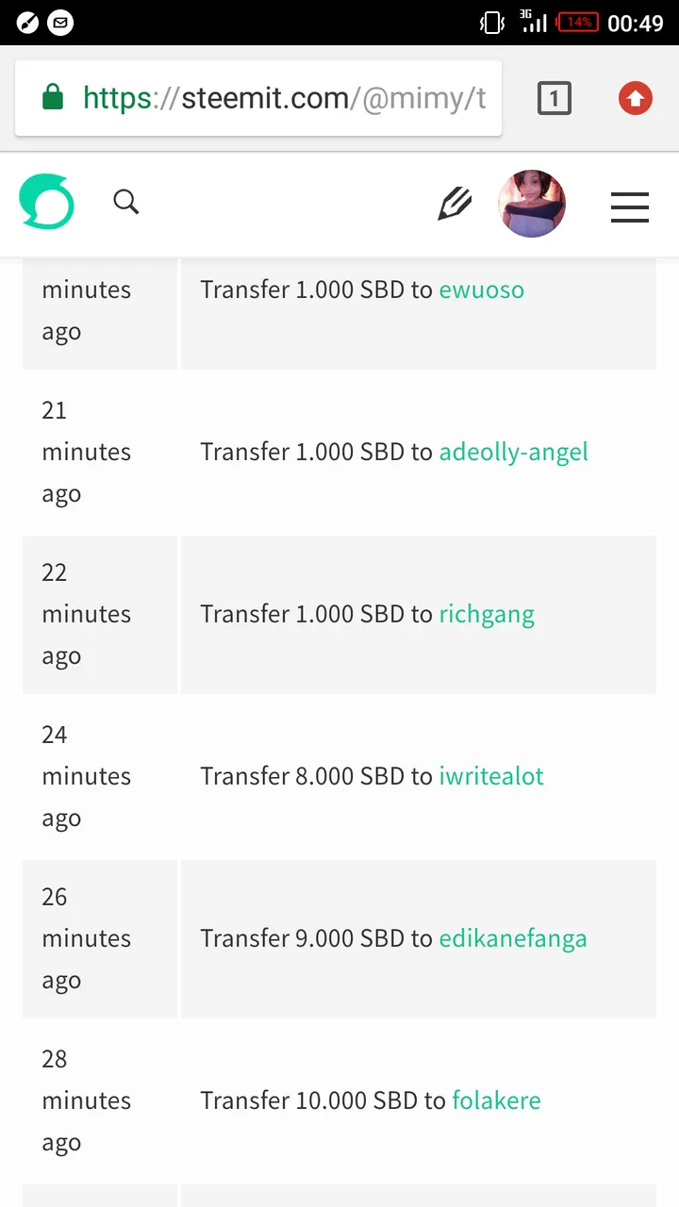Tap the red upload arrow browser icon
This screenshot has width=679, height=1207.
[636, 98]
